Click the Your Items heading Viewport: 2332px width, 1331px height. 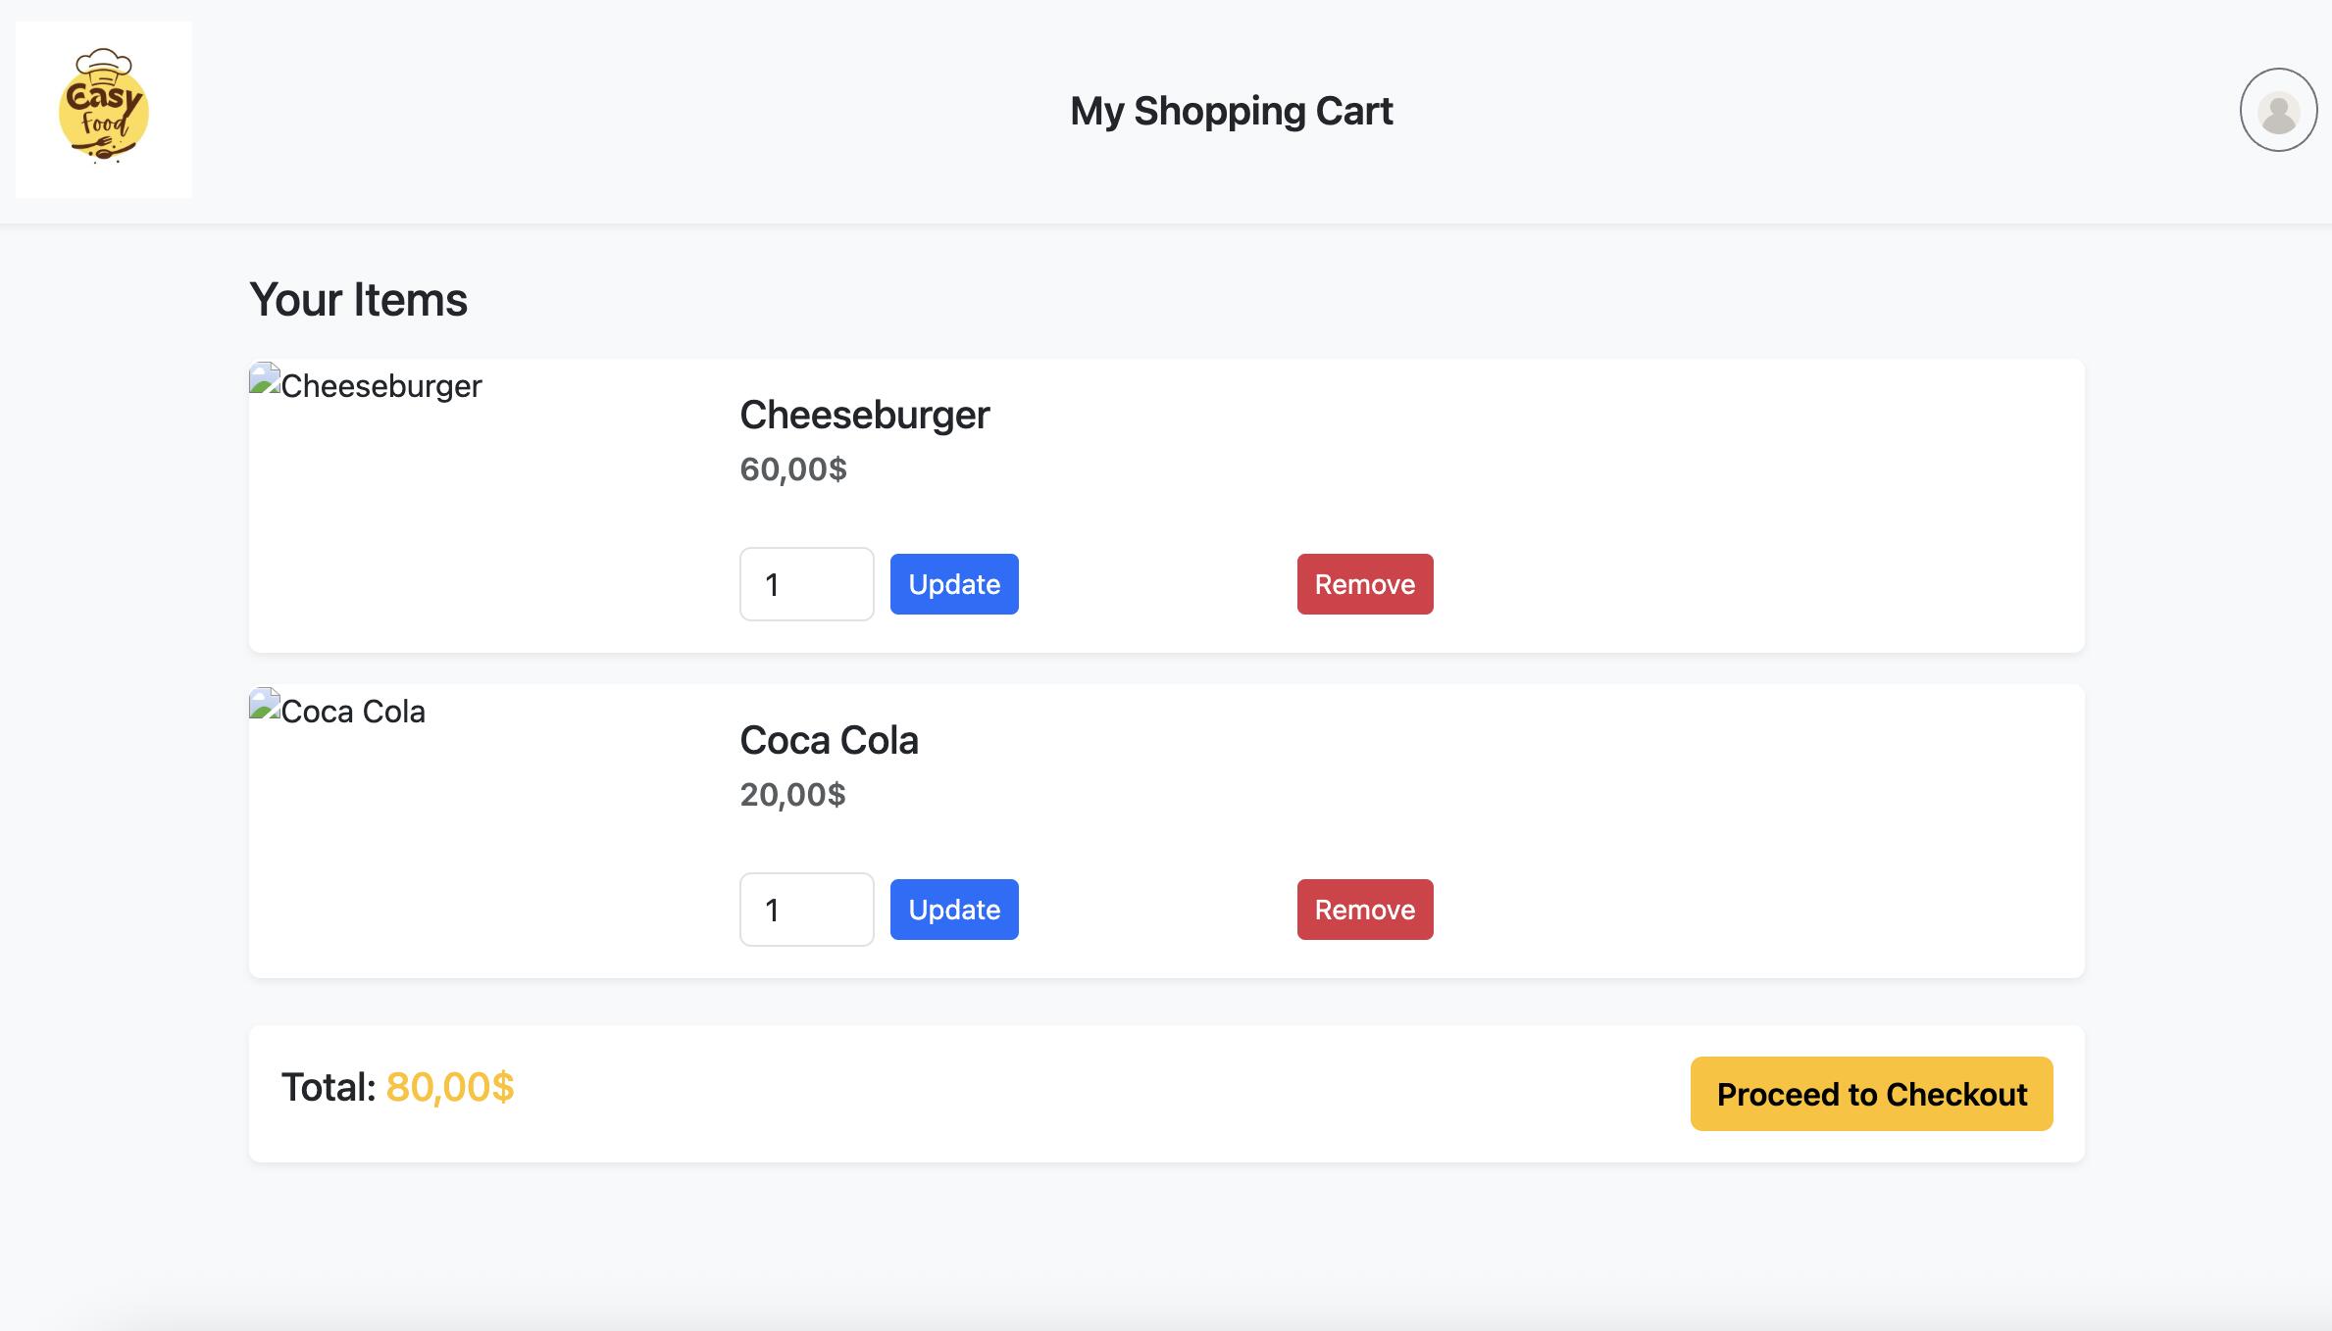(358, 299)
